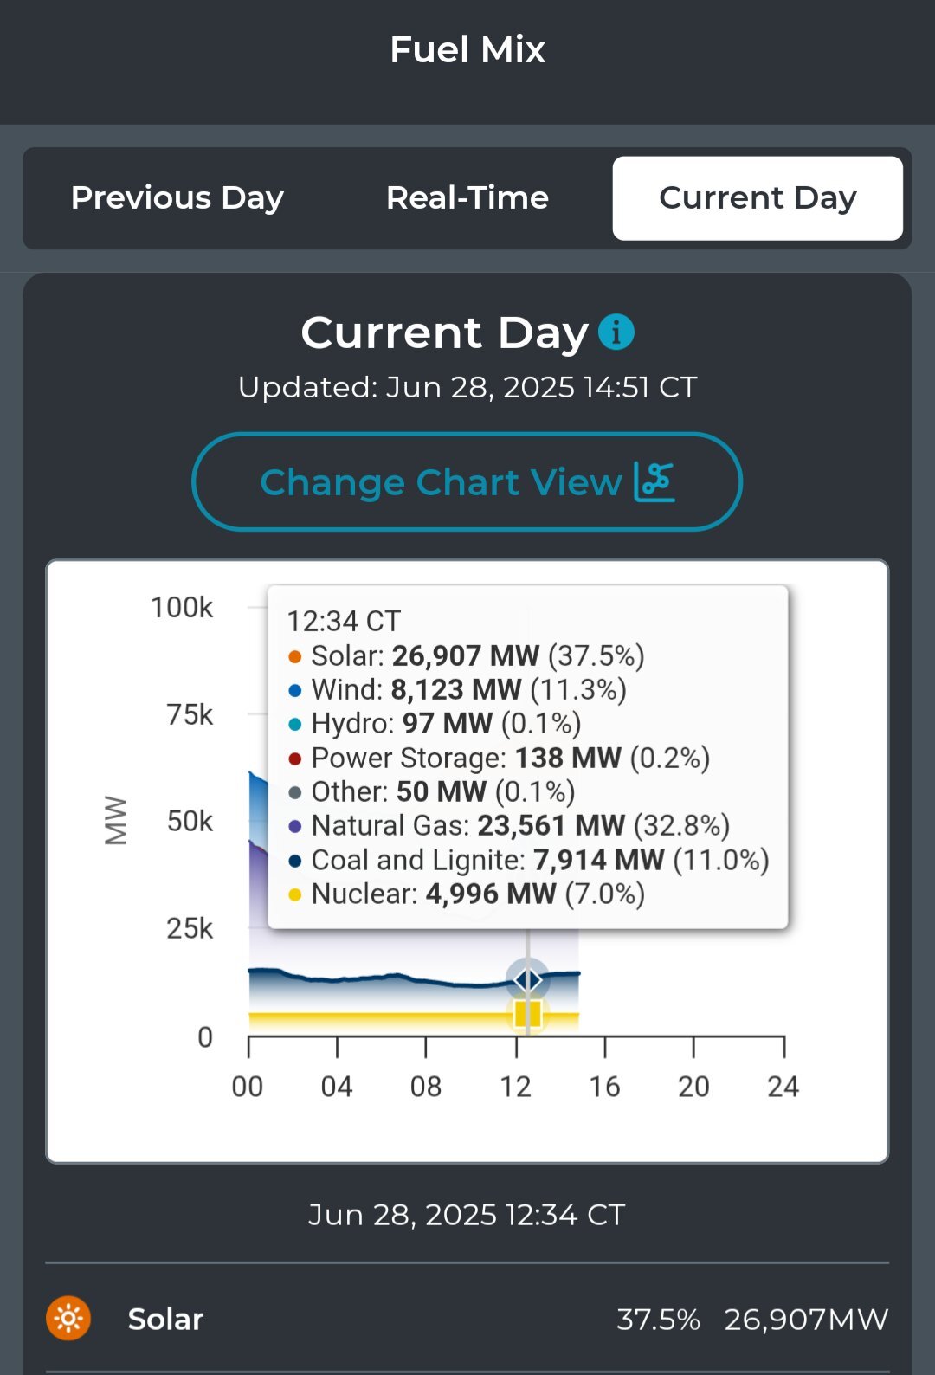Open the Solar 37.5% row
This screenshot has width=935, height=1375.
pos(467,1319)
